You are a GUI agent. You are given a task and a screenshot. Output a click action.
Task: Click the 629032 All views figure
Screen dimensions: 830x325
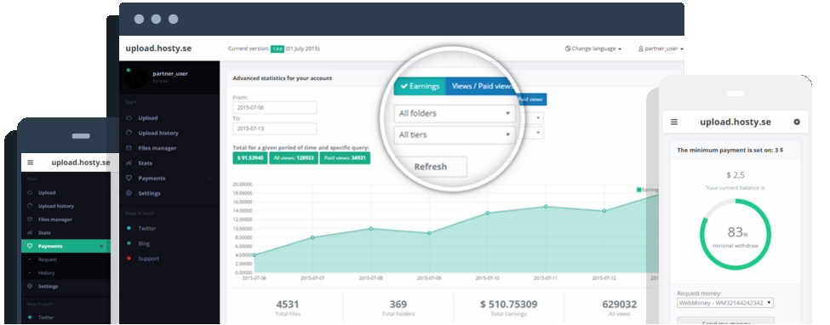point(620,305)
